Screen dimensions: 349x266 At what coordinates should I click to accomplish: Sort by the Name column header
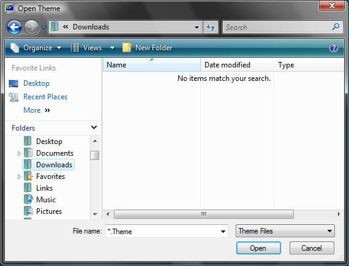[x=152, y=65]
